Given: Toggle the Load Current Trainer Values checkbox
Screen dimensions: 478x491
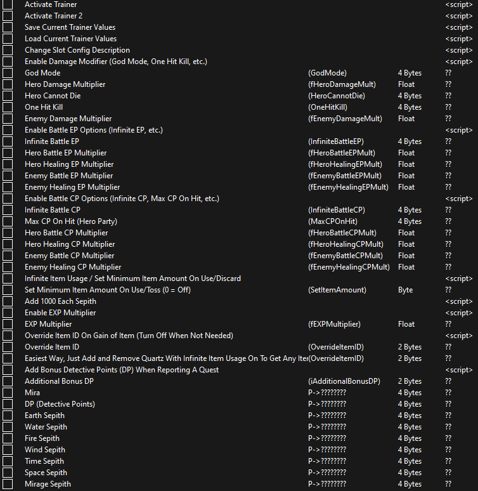Looking at the screenshot, I should (8, 39).
